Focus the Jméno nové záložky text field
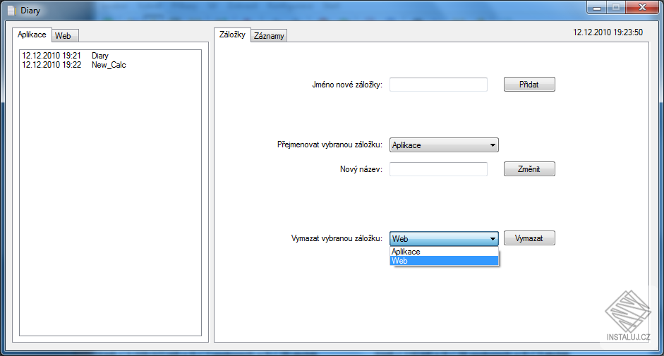Image resolution: width=664 pixels, height=356 pixels. point(438,85)
